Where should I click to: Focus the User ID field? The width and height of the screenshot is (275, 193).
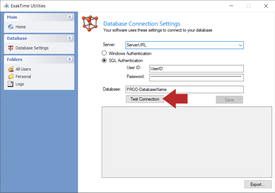pyautogui.click(x=197, y=69)
